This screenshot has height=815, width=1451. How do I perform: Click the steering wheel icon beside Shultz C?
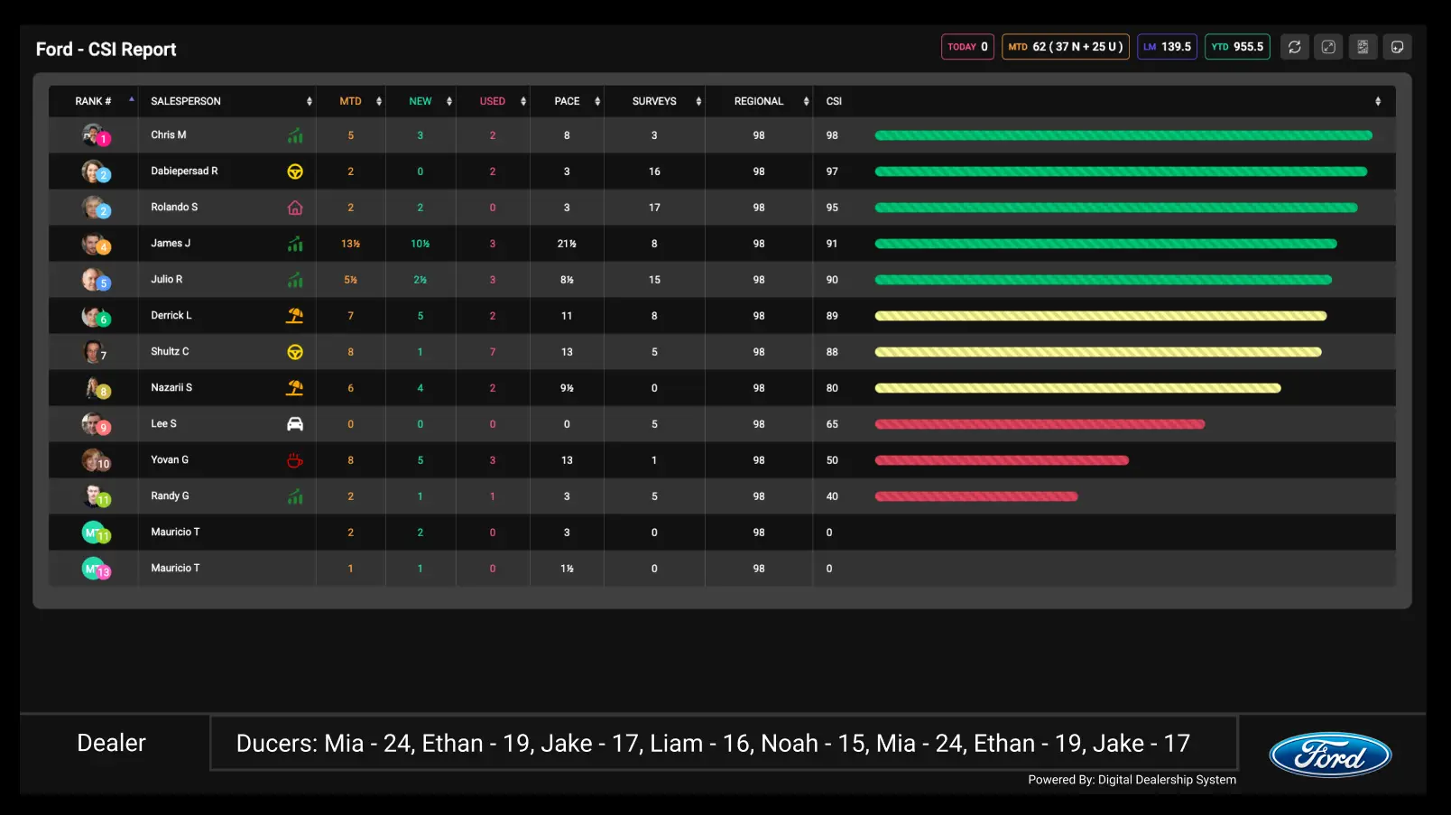[295, 352]
